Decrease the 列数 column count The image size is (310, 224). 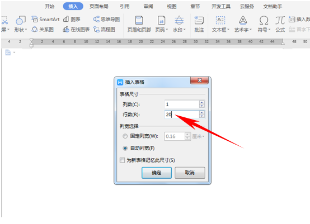pyautogui.click(x=201, y=106)
